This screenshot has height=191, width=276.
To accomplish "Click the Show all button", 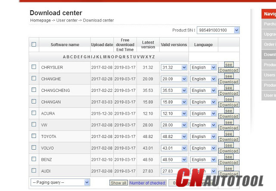I will coord(119,183).
